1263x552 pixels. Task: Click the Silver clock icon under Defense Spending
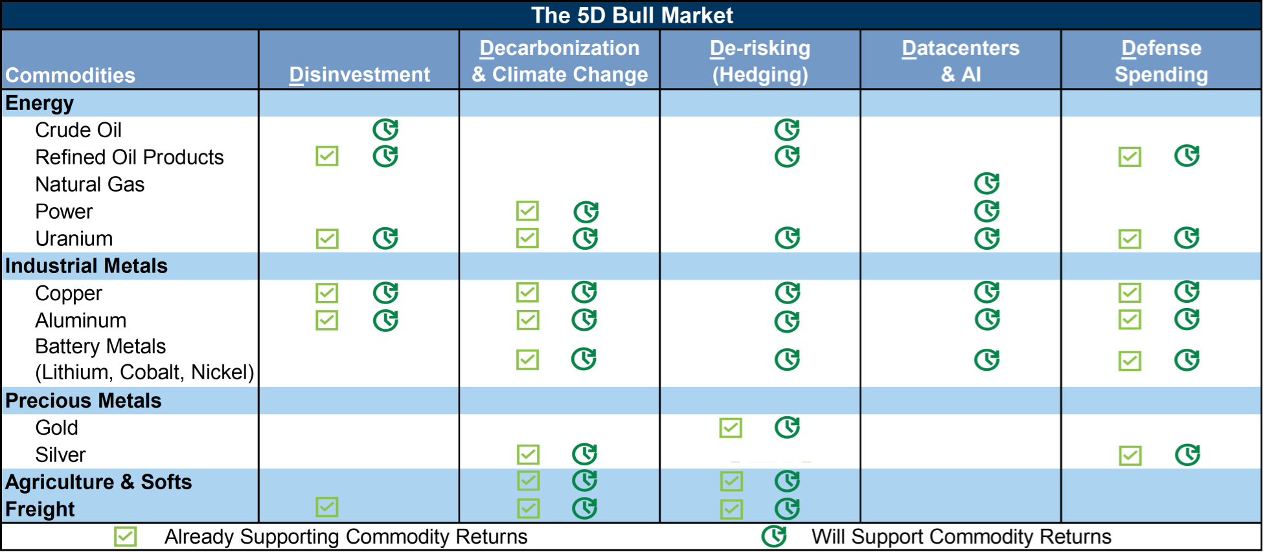tap(1187, 455)
